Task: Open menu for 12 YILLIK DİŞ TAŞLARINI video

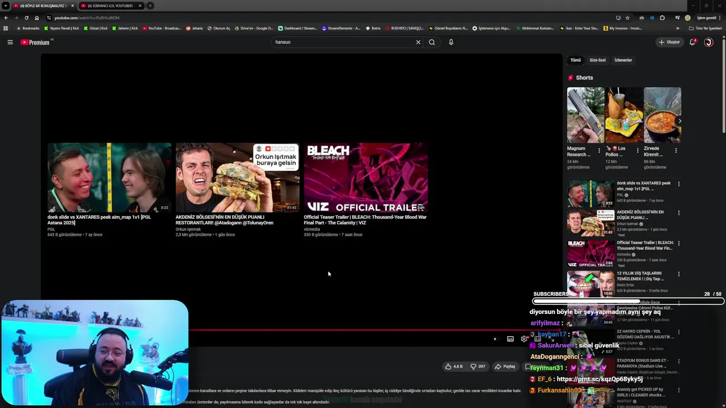Action: pos(678,274)
